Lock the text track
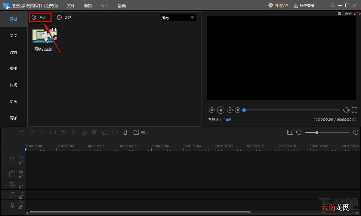361x216 pixels. point(21,187)
